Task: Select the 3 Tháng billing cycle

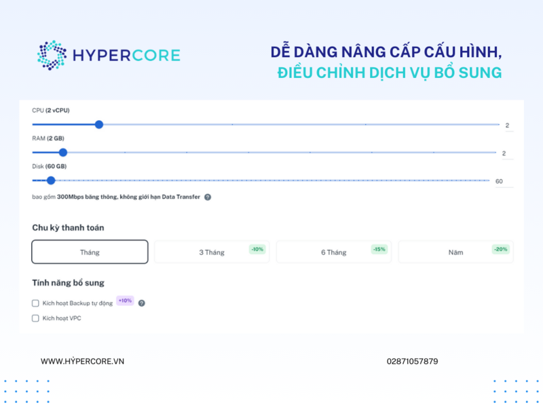Action: click(212, 252)
